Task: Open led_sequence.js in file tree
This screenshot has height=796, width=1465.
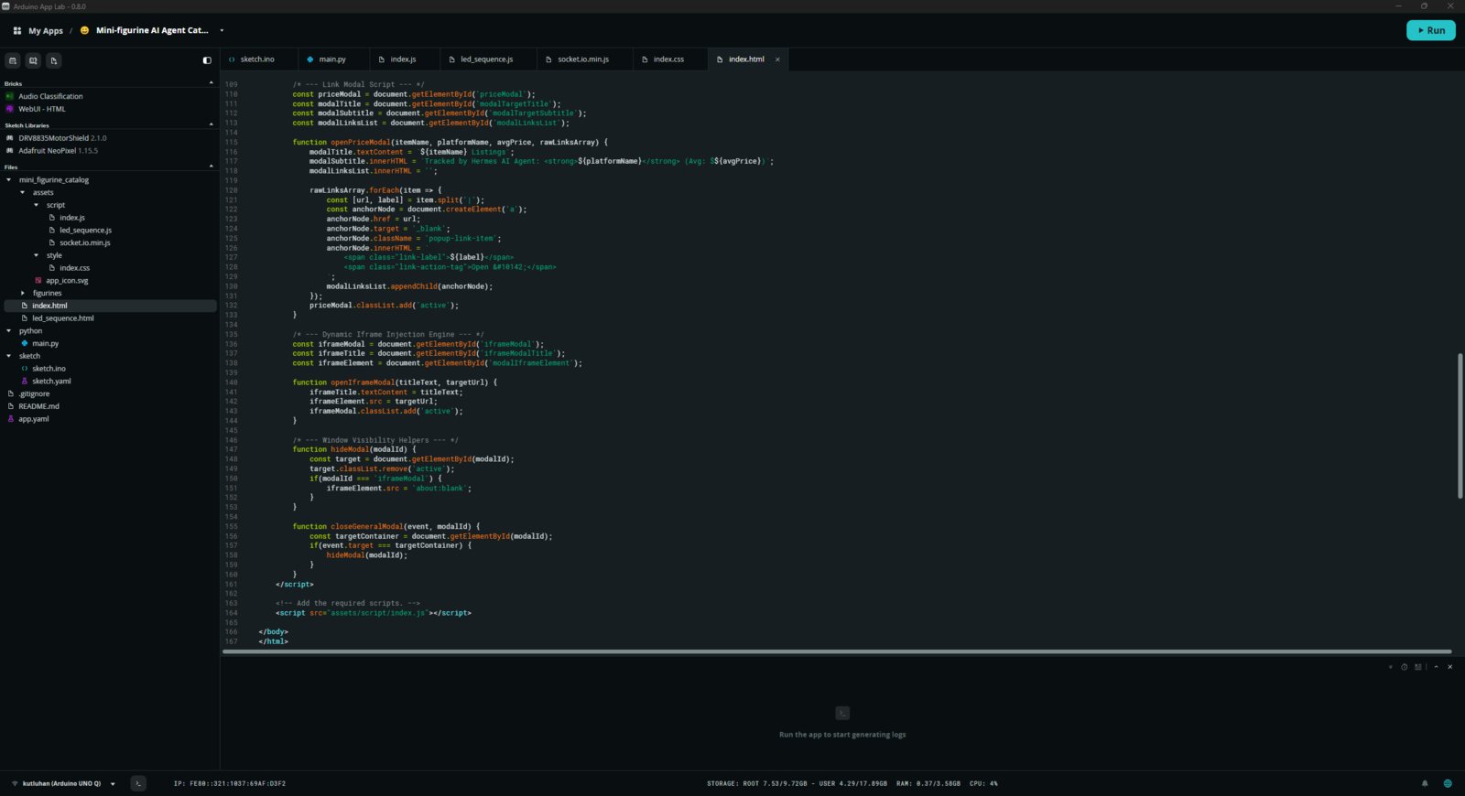Action: [x=85, y=231]
